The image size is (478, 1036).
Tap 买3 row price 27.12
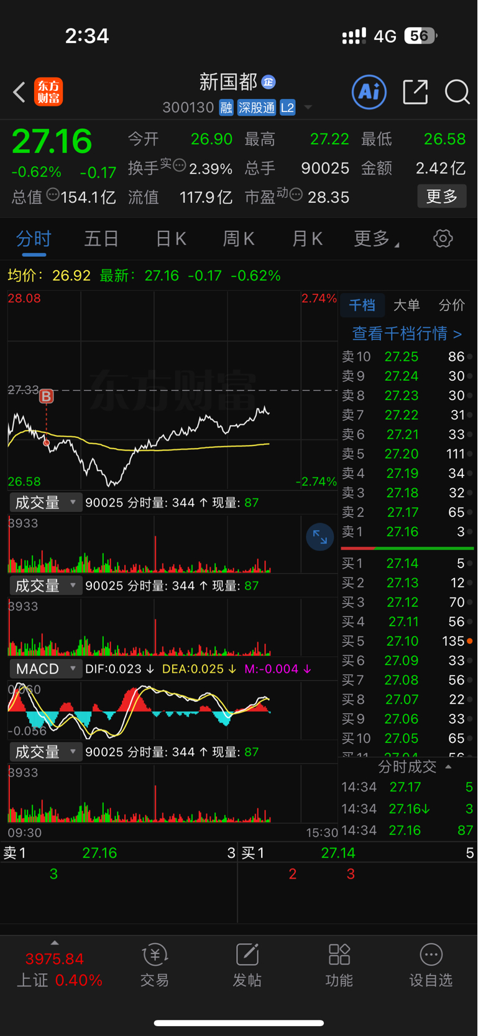pos(402,602)
